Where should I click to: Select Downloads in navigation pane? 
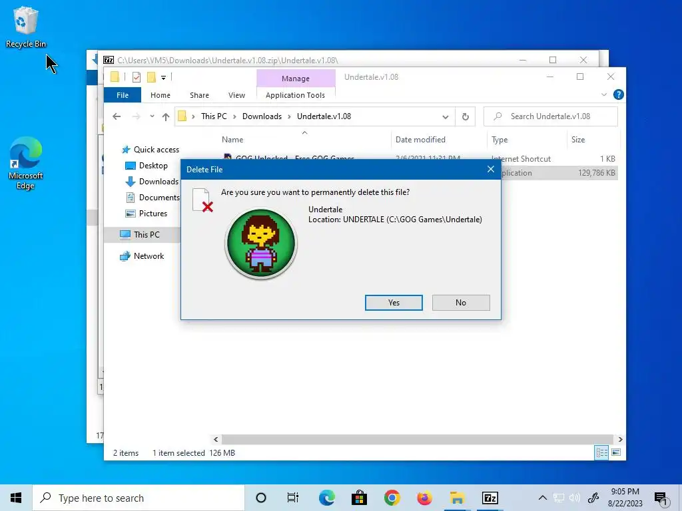(x=152, y=182)
